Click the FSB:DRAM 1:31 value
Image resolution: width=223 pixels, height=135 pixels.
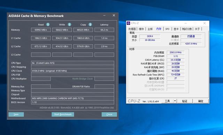coord(176,56)
